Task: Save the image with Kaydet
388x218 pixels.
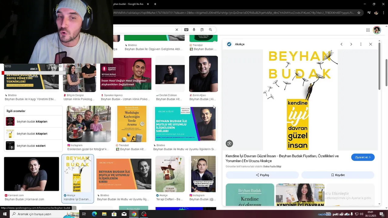Action: (x=338, y=175)
